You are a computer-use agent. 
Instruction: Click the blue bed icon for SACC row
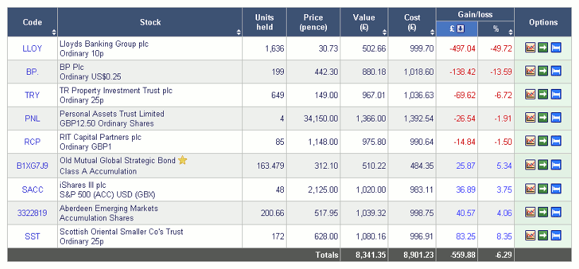(x=556, y=189)
